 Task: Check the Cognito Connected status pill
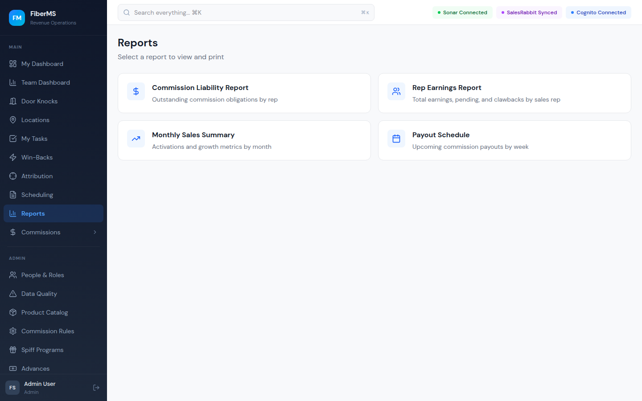coord(598,12)
